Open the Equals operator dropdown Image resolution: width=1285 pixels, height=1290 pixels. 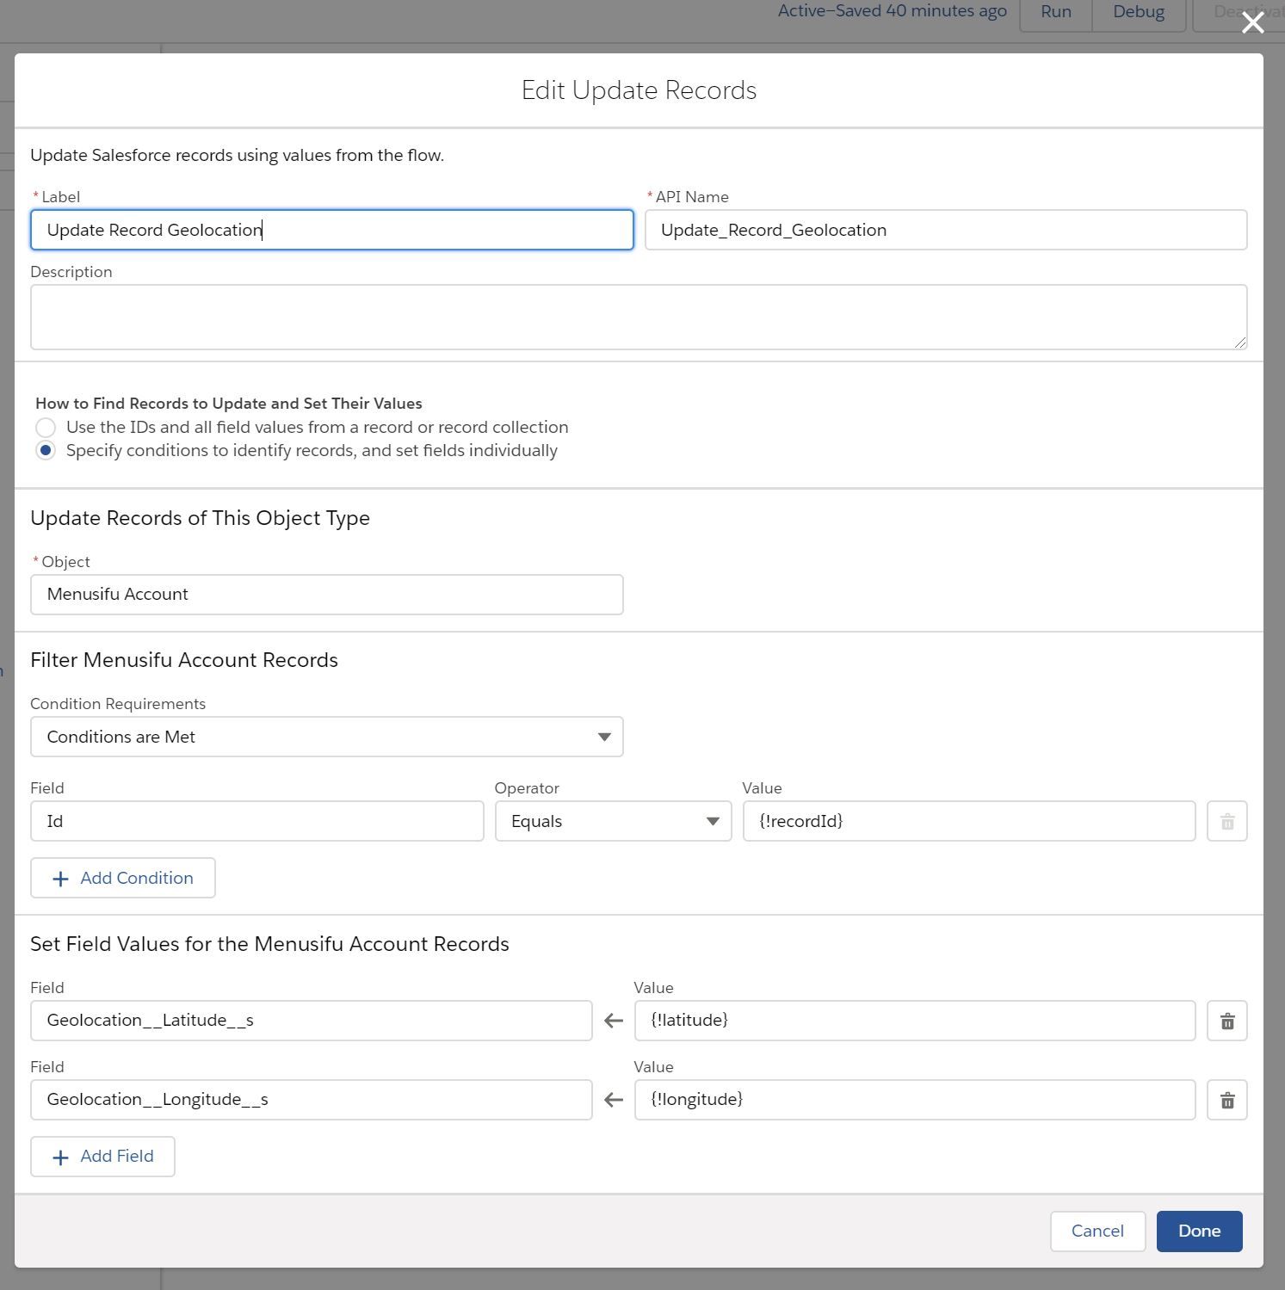point(613,821)
